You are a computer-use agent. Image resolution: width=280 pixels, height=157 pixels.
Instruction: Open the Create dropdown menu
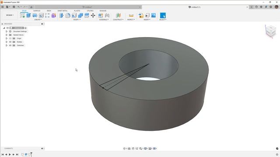click(38, 20)
